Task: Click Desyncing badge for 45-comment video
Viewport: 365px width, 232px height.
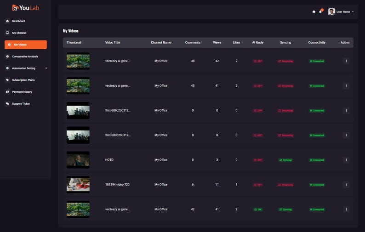Action: 285,86
